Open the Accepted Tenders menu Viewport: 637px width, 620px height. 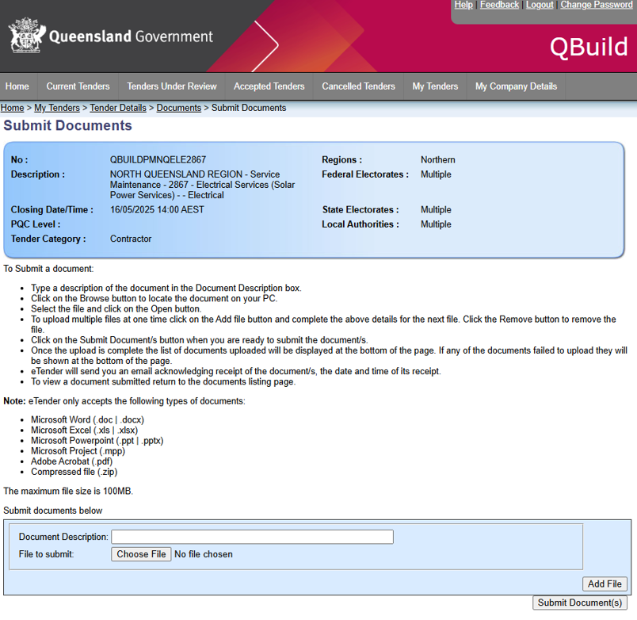269,86
